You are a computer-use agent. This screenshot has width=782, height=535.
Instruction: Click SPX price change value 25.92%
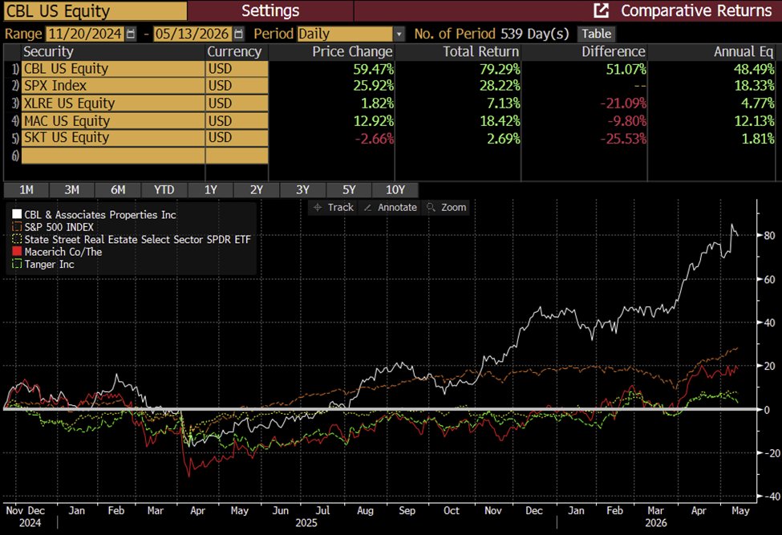coord(373,86)
